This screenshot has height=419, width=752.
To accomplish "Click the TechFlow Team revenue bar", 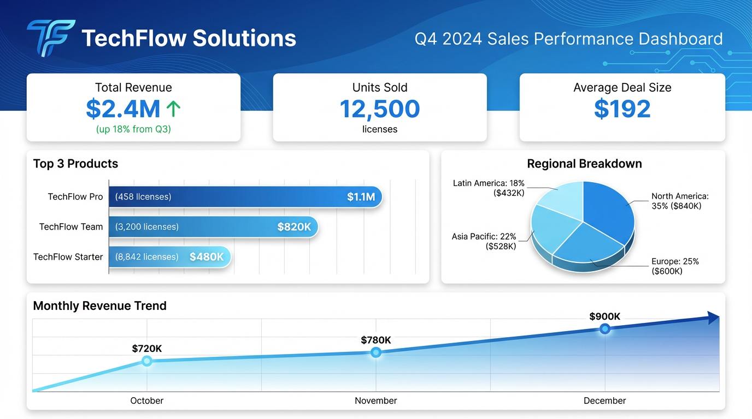I will (x=213, y=226).
